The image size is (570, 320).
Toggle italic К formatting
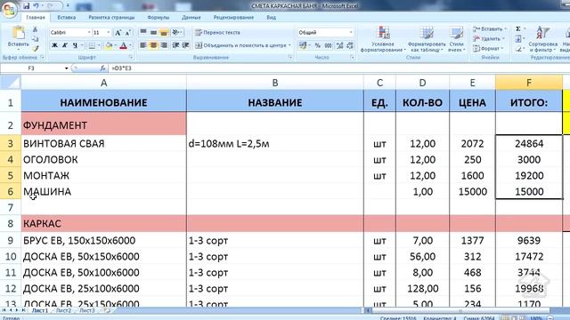click(x=65, y=45)
